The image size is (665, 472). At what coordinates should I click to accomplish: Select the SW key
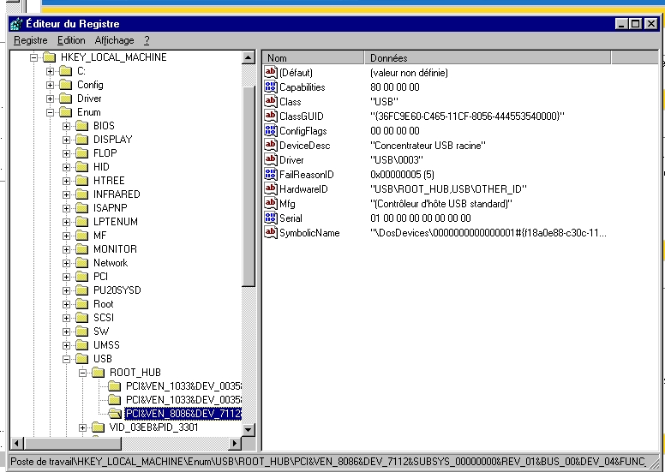pyautogui.click(x=101, y=332)
